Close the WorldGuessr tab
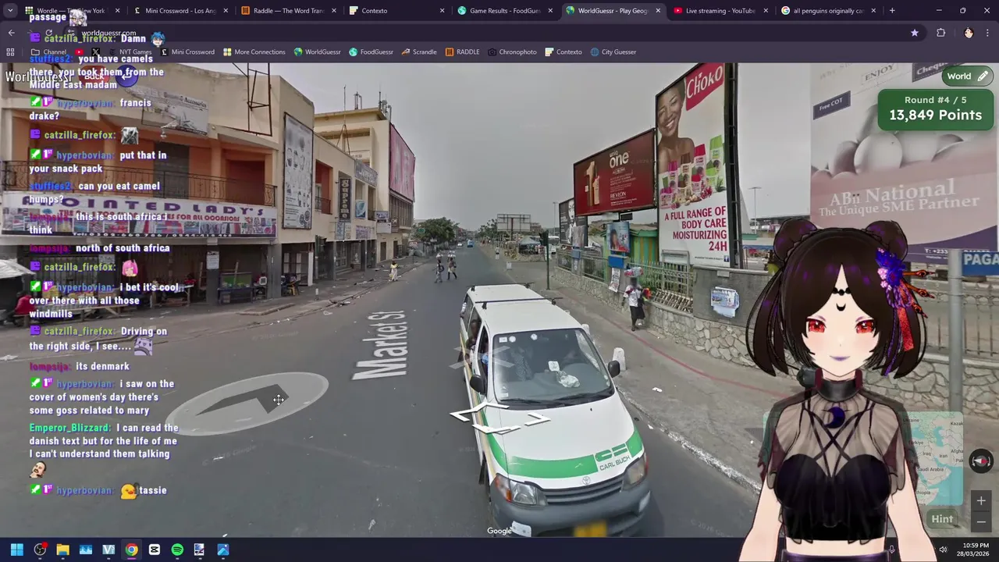Image resolution: width=999 pixels, height=562 pixels. [x=658, y=10]
